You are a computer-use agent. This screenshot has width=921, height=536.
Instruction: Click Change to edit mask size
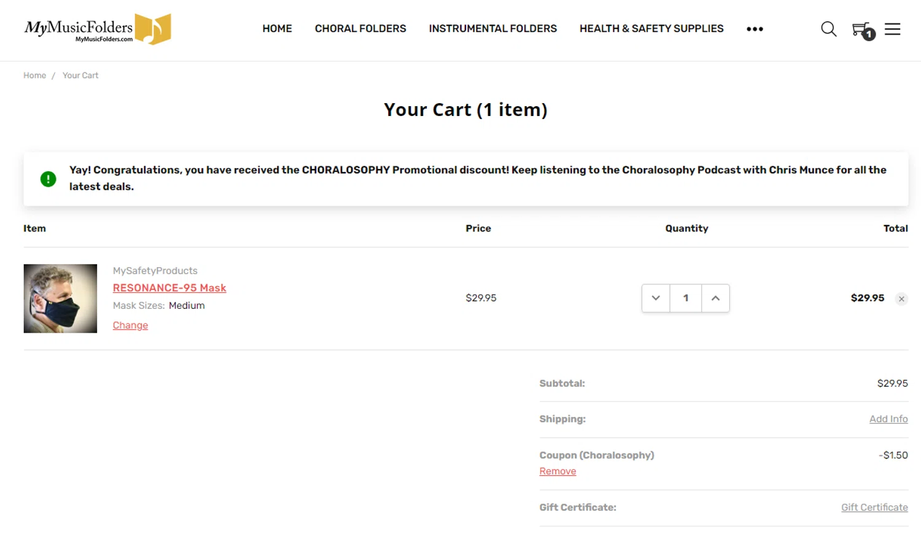[130, 325]
